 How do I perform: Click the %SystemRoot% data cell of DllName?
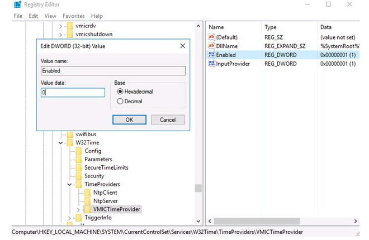[339, 46]
